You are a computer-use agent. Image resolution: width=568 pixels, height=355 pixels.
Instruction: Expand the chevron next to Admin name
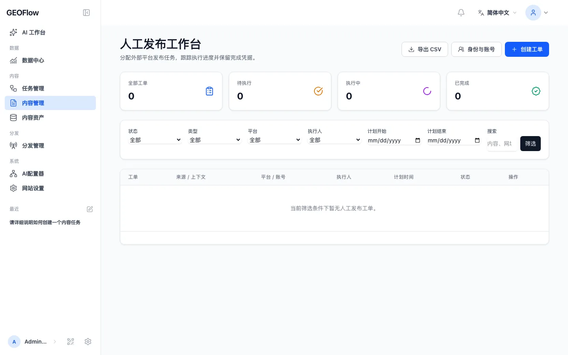(55, 342)
